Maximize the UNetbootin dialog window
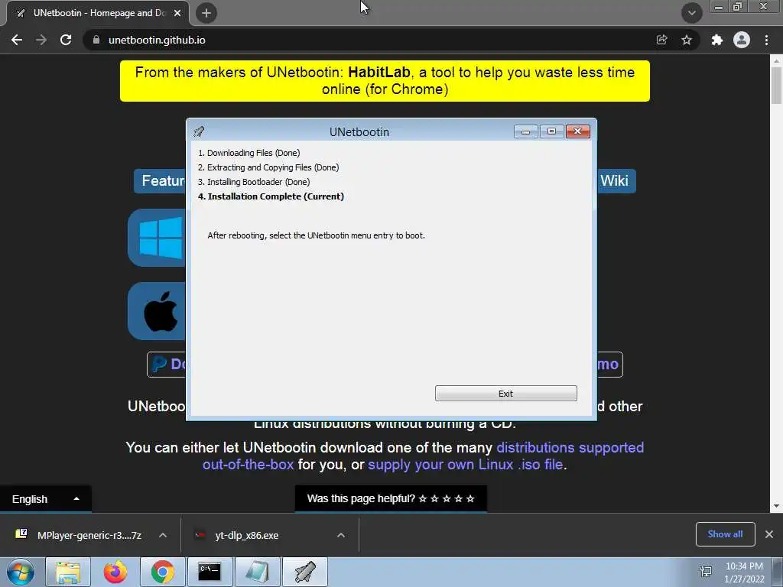This screenshot has width=783, height=587. click(x=552, y=131)
